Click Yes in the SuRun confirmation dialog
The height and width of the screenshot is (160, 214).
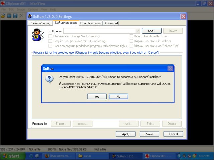click(x=97, y=96)
